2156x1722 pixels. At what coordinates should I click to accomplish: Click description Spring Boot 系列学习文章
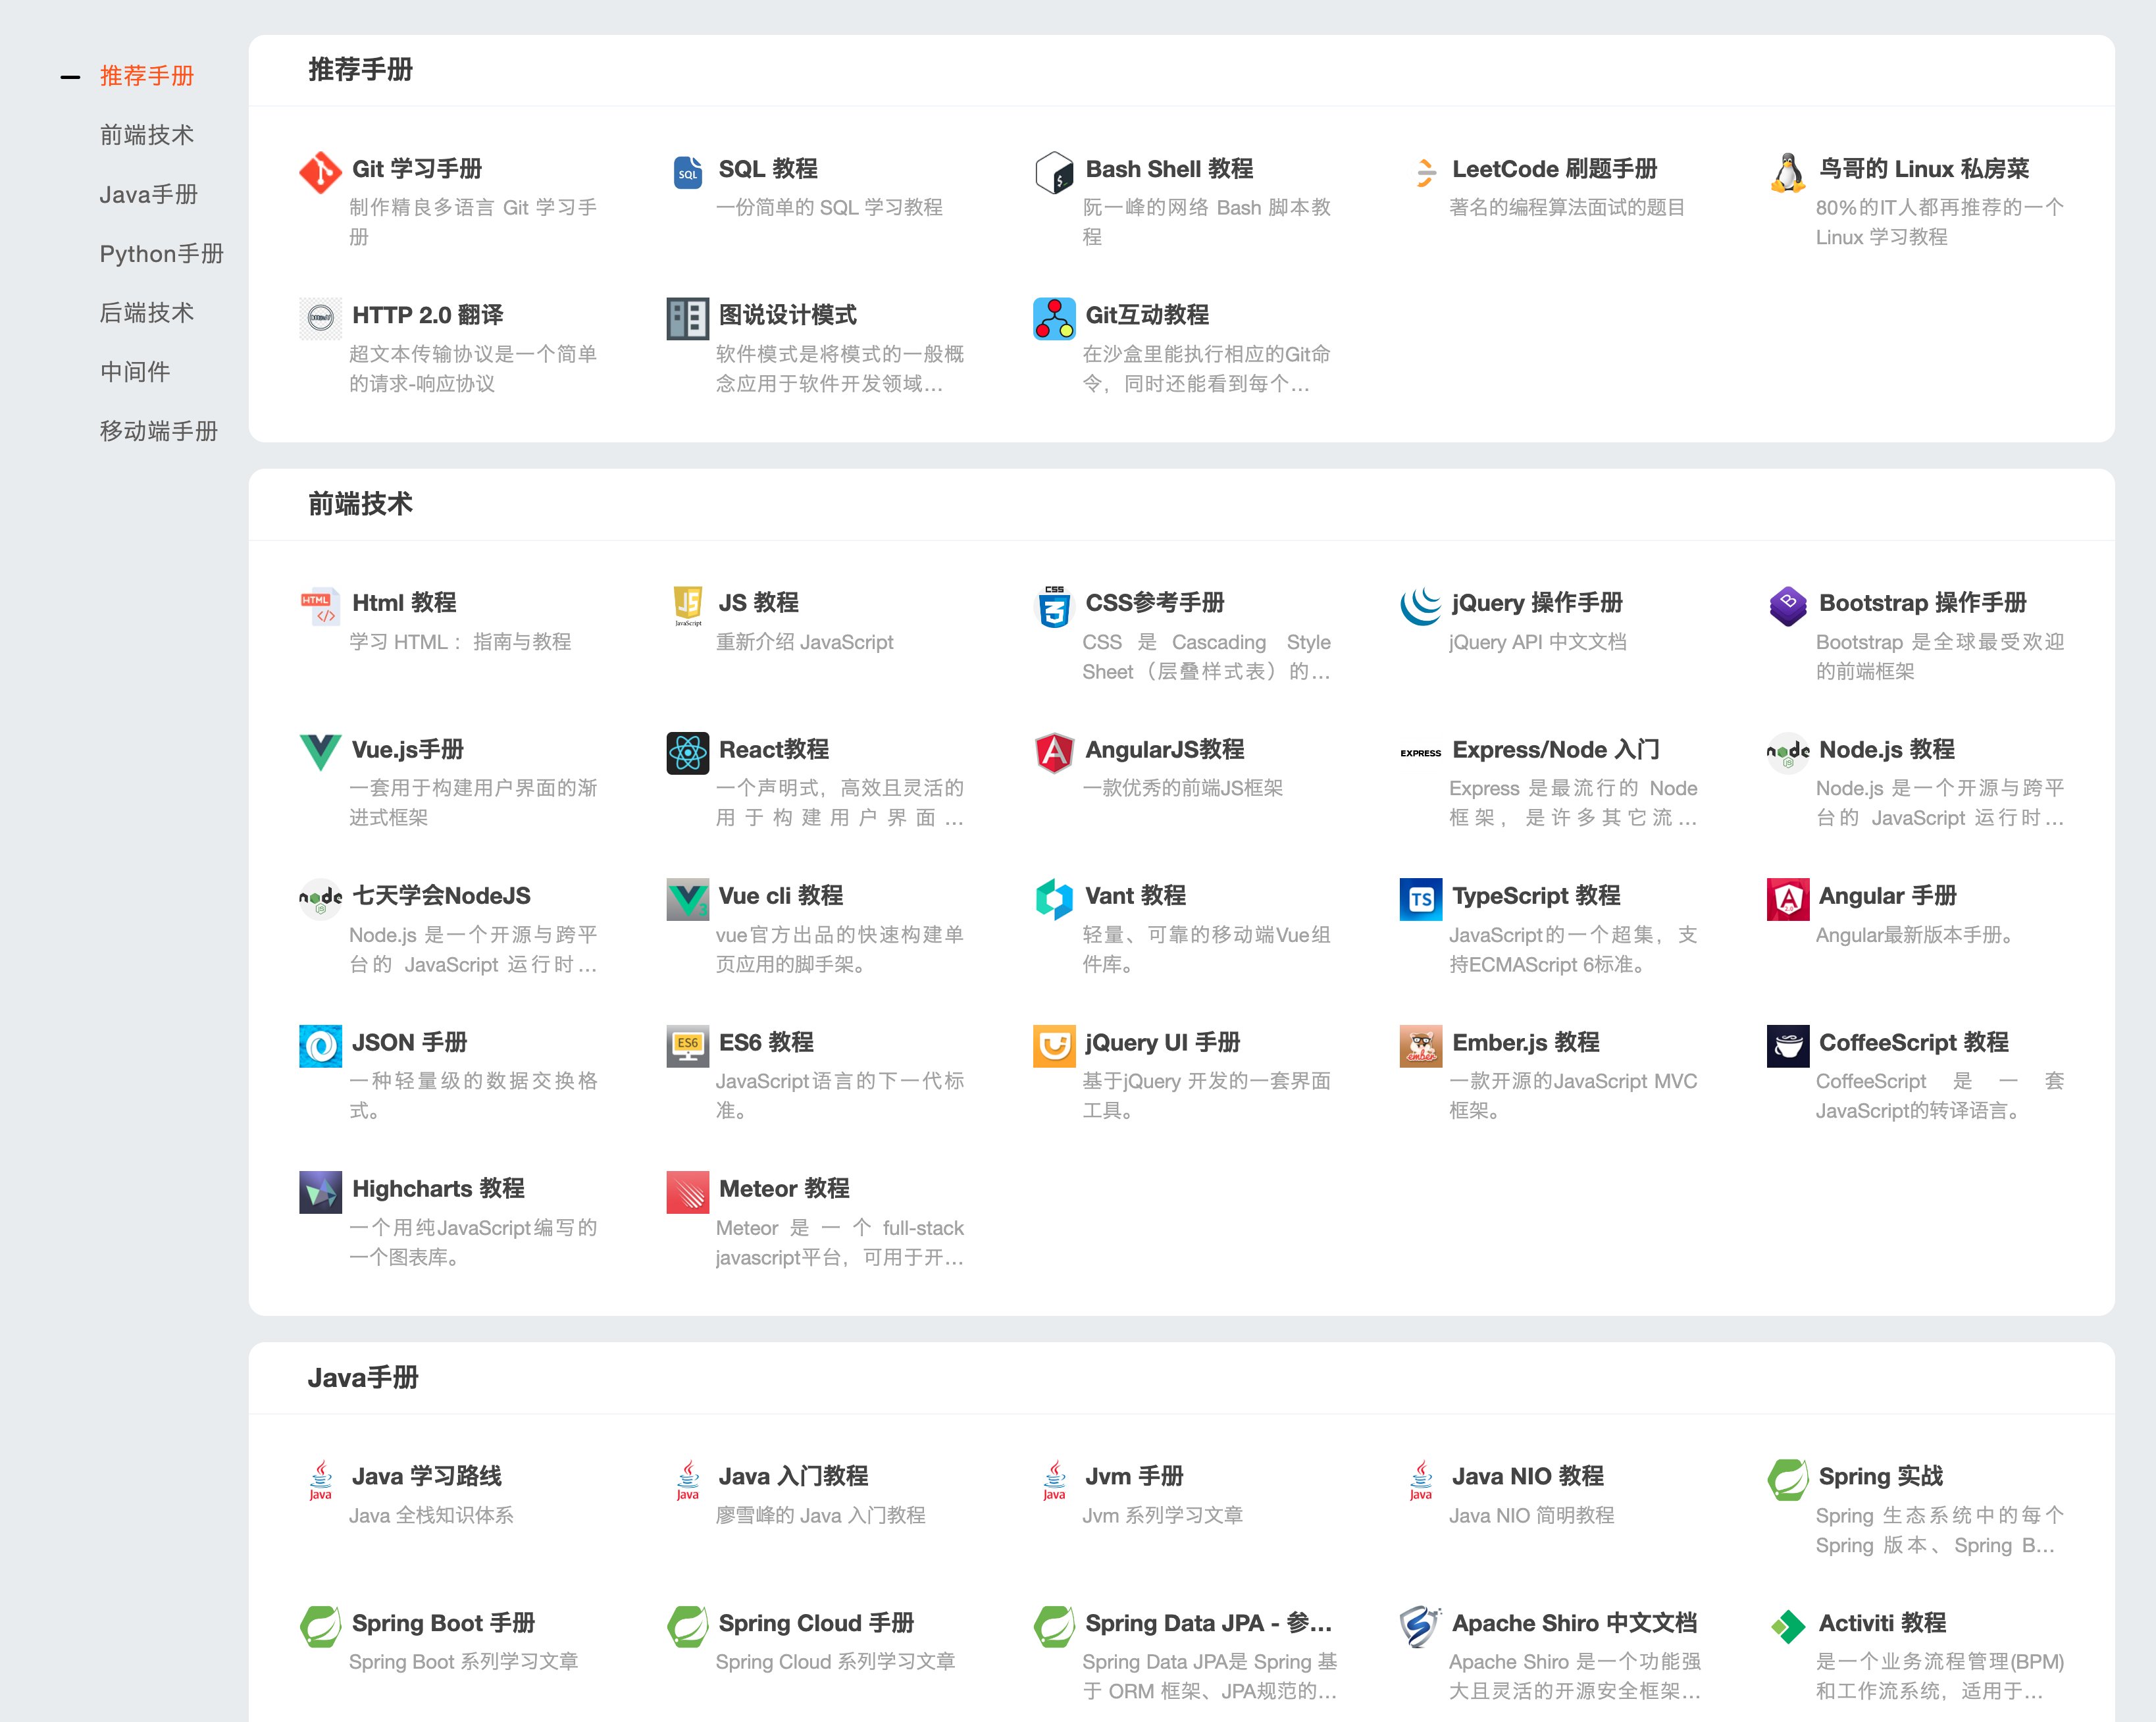[x=464, y=1662]
